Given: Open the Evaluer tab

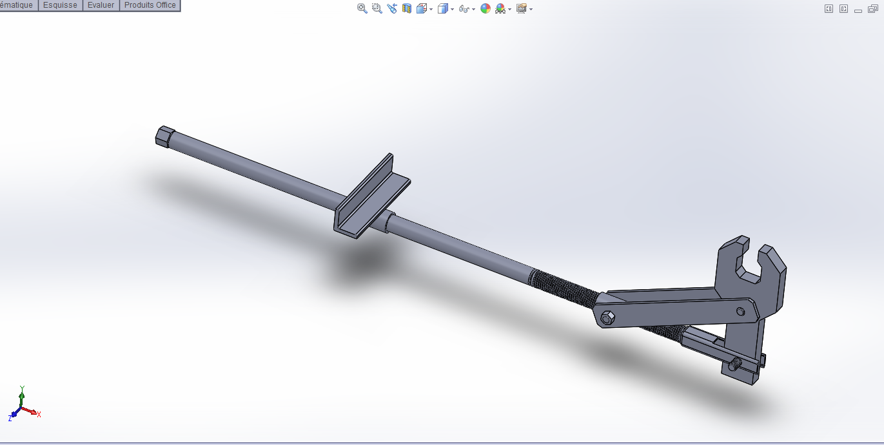Looking at the screenshot, I should [101, 5].
